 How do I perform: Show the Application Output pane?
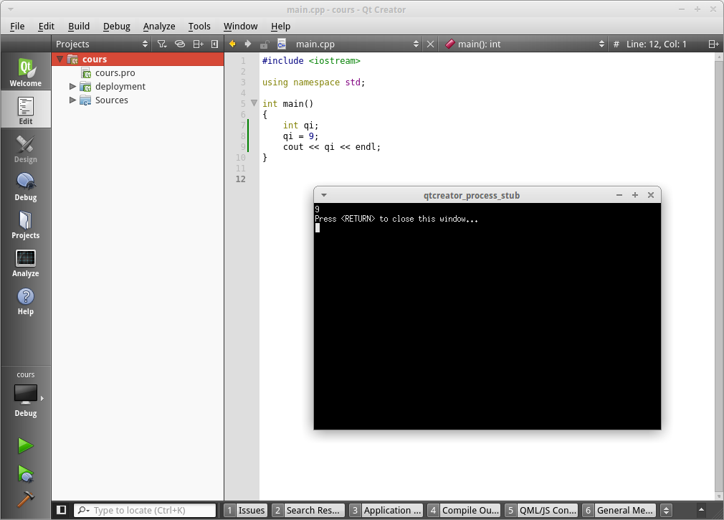point(386,510)
